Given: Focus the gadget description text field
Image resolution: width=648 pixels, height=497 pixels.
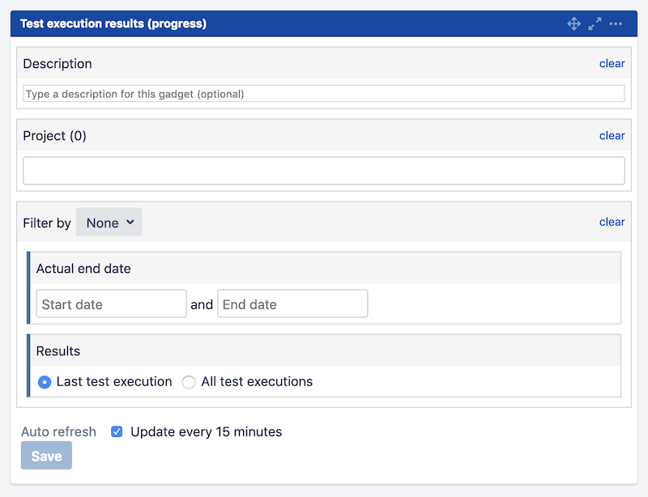Looking at the screenshot, I should click(x=324, y=94).
